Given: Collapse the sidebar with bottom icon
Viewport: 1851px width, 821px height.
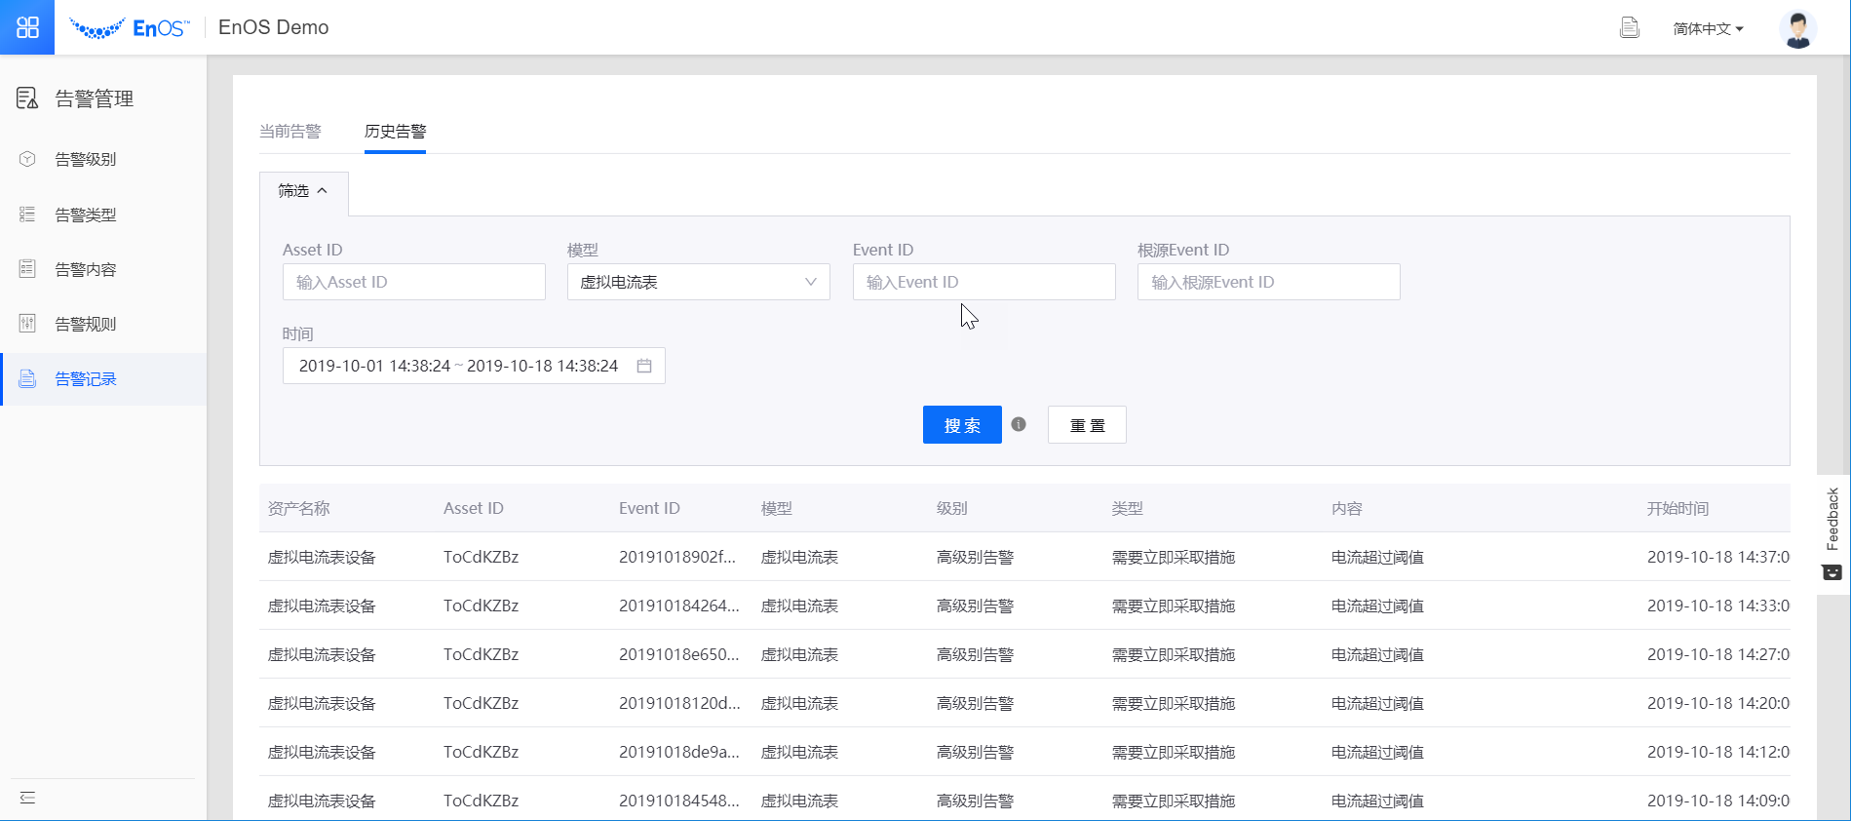Looking at the screenshot, I should click(x=27, y=798).
